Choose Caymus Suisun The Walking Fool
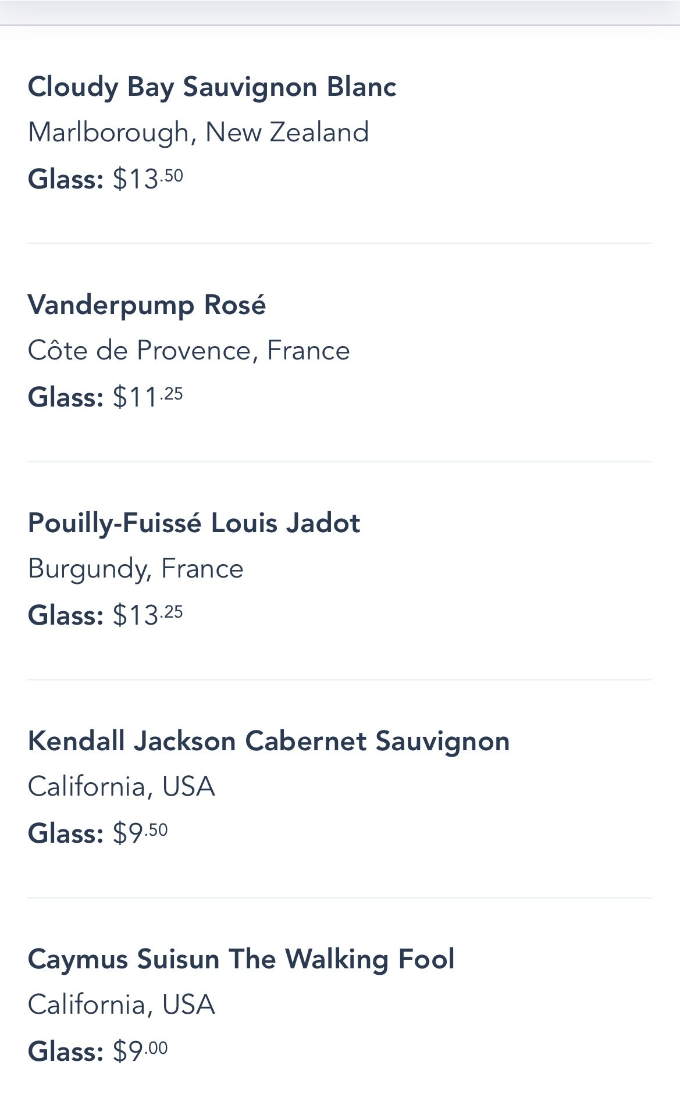The width and height of the screenshot is (680, 1112). 241,960
